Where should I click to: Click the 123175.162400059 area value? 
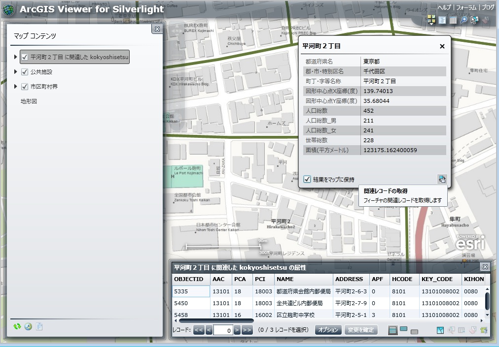tap(390, 150)
